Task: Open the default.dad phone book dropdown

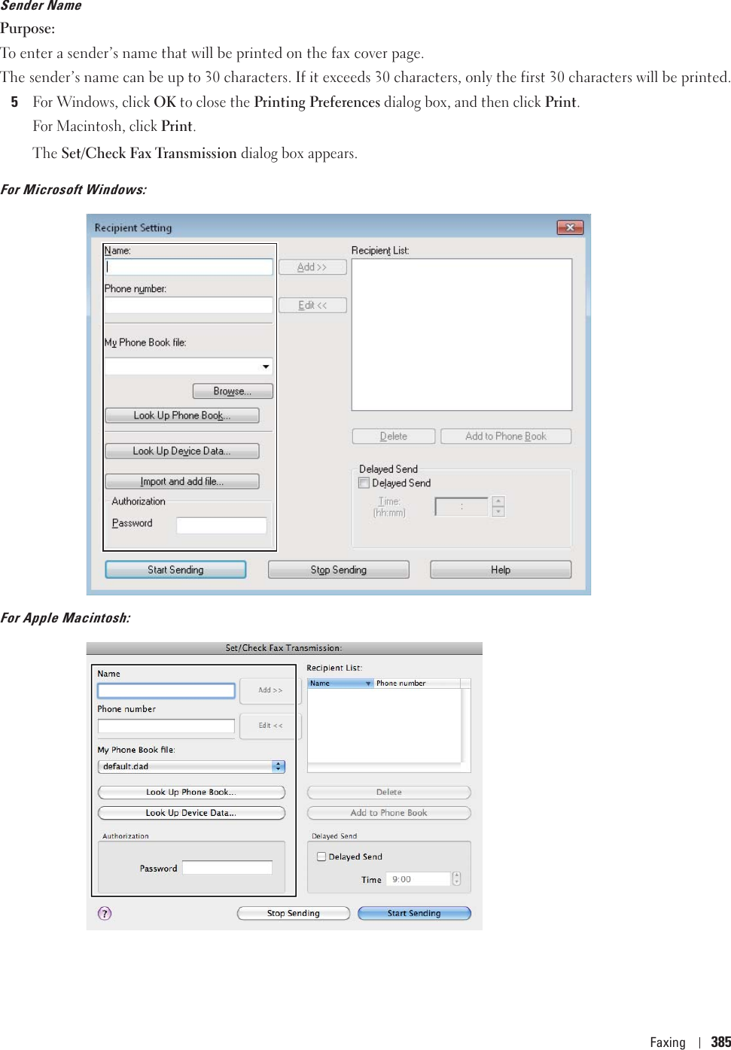Action: tap(191, 766)
